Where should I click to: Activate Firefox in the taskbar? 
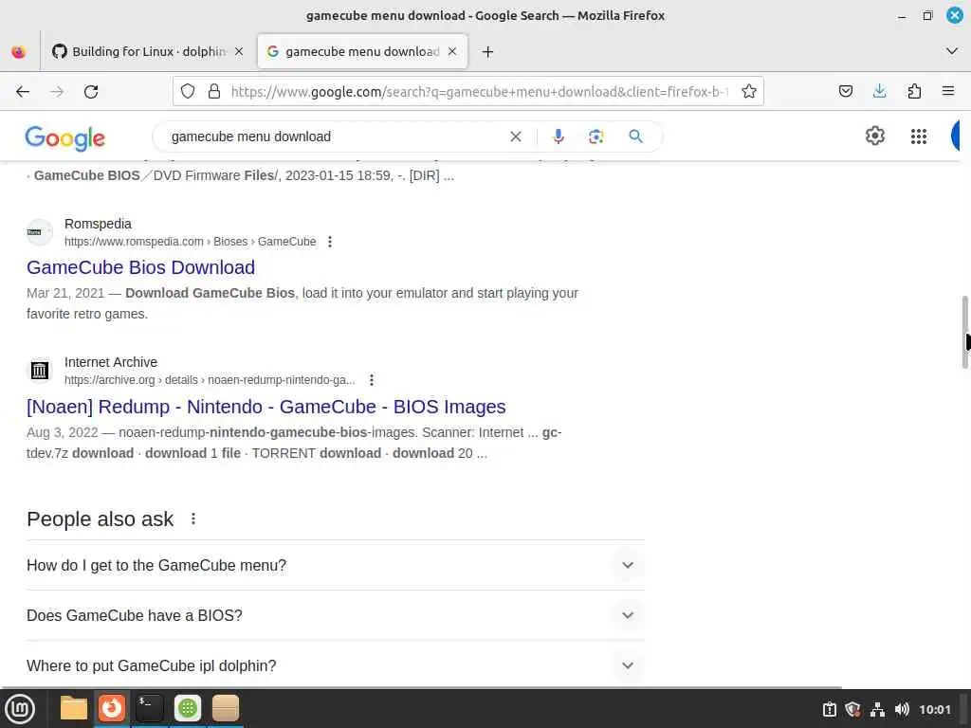[112, 708]
